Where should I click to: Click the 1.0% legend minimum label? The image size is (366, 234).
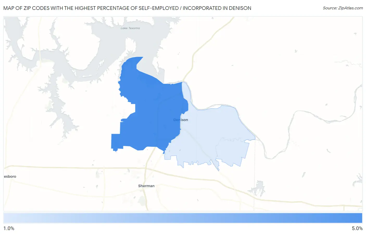tap(9, 228)
